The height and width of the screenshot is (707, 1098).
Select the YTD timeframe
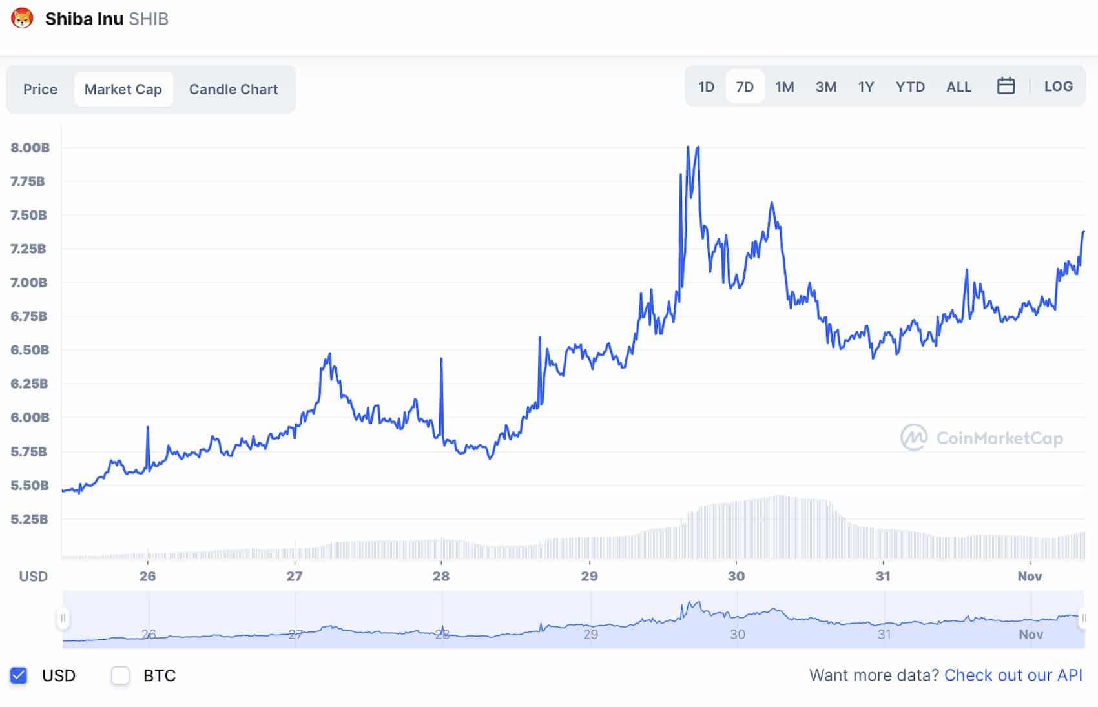tap(910, 87)
